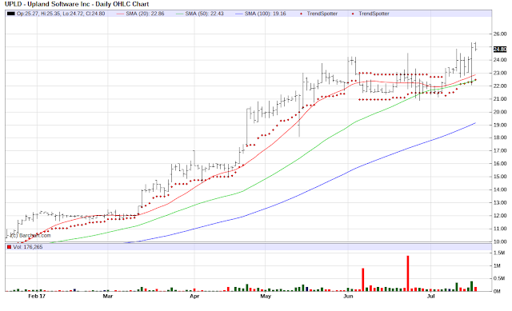Click the 21.00 price axis label
Viewport: 512px width, 311px height.
[x=500, y=99]
